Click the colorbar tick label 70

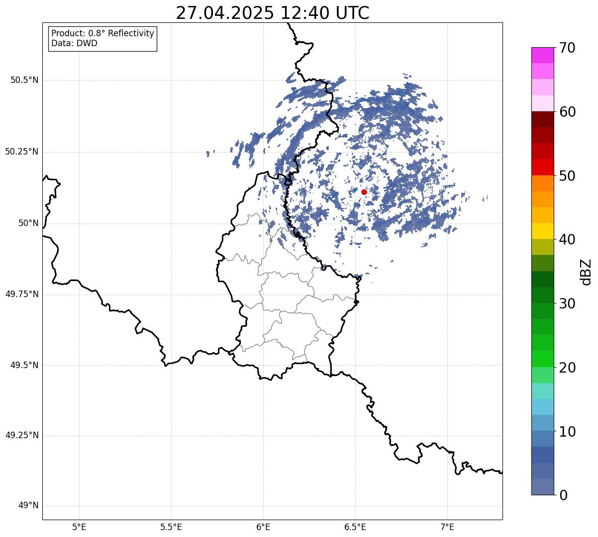[x=567, y=48]
